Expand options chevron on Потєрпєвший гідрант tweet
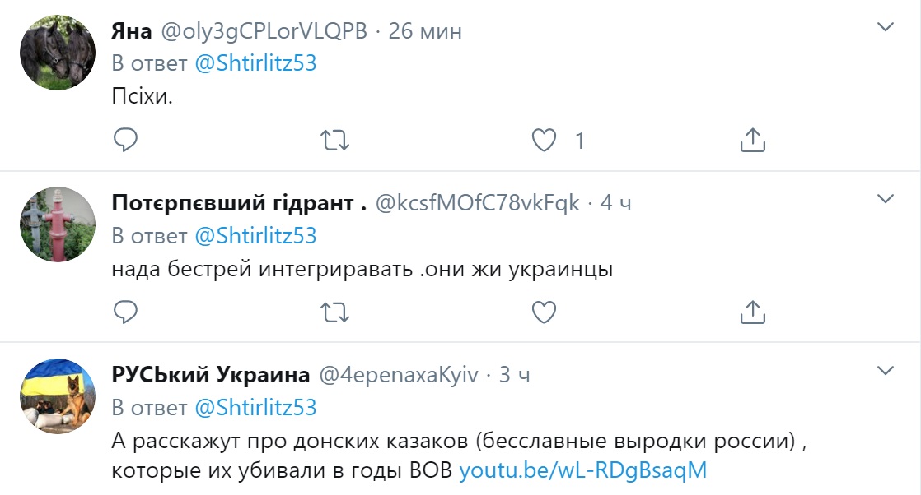 click(x=885, y=199)
